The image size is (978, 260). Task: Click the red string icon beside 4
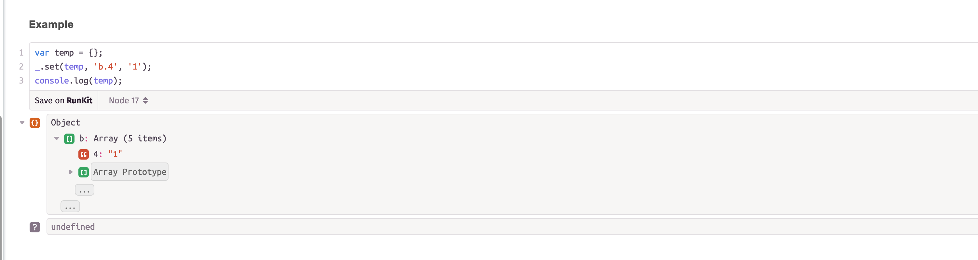pos(84,154)
